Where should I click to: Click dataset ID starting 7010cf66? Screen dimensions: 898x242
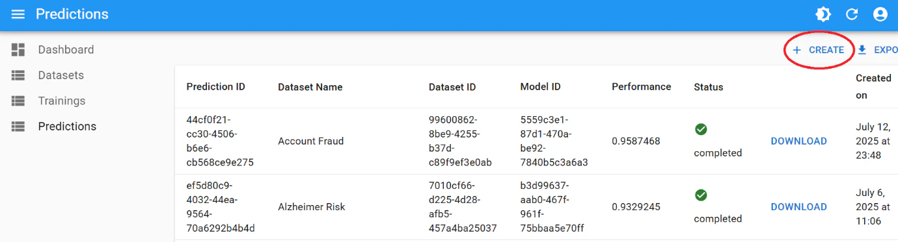[463, 206]
